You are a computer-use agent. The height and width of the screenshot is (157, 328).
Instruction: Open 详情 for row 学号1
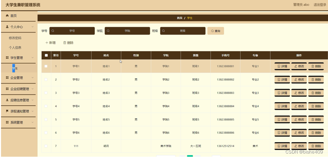pyautogui.click(x=282, y=66)
